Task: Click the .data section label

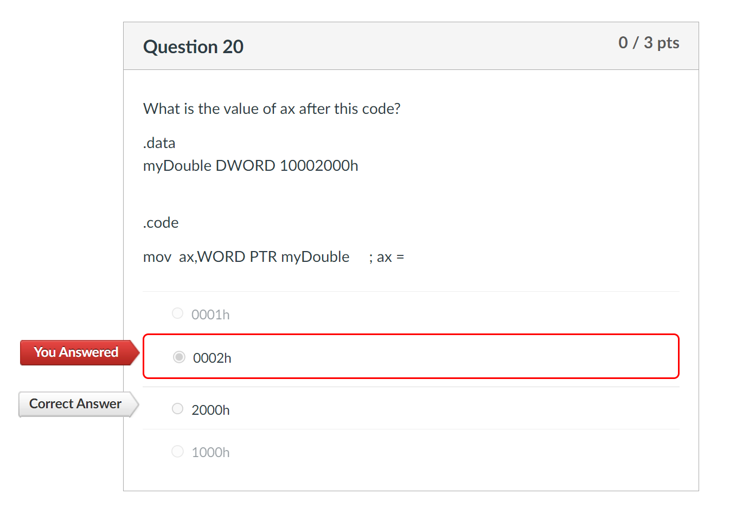Action: click(159, 143)
